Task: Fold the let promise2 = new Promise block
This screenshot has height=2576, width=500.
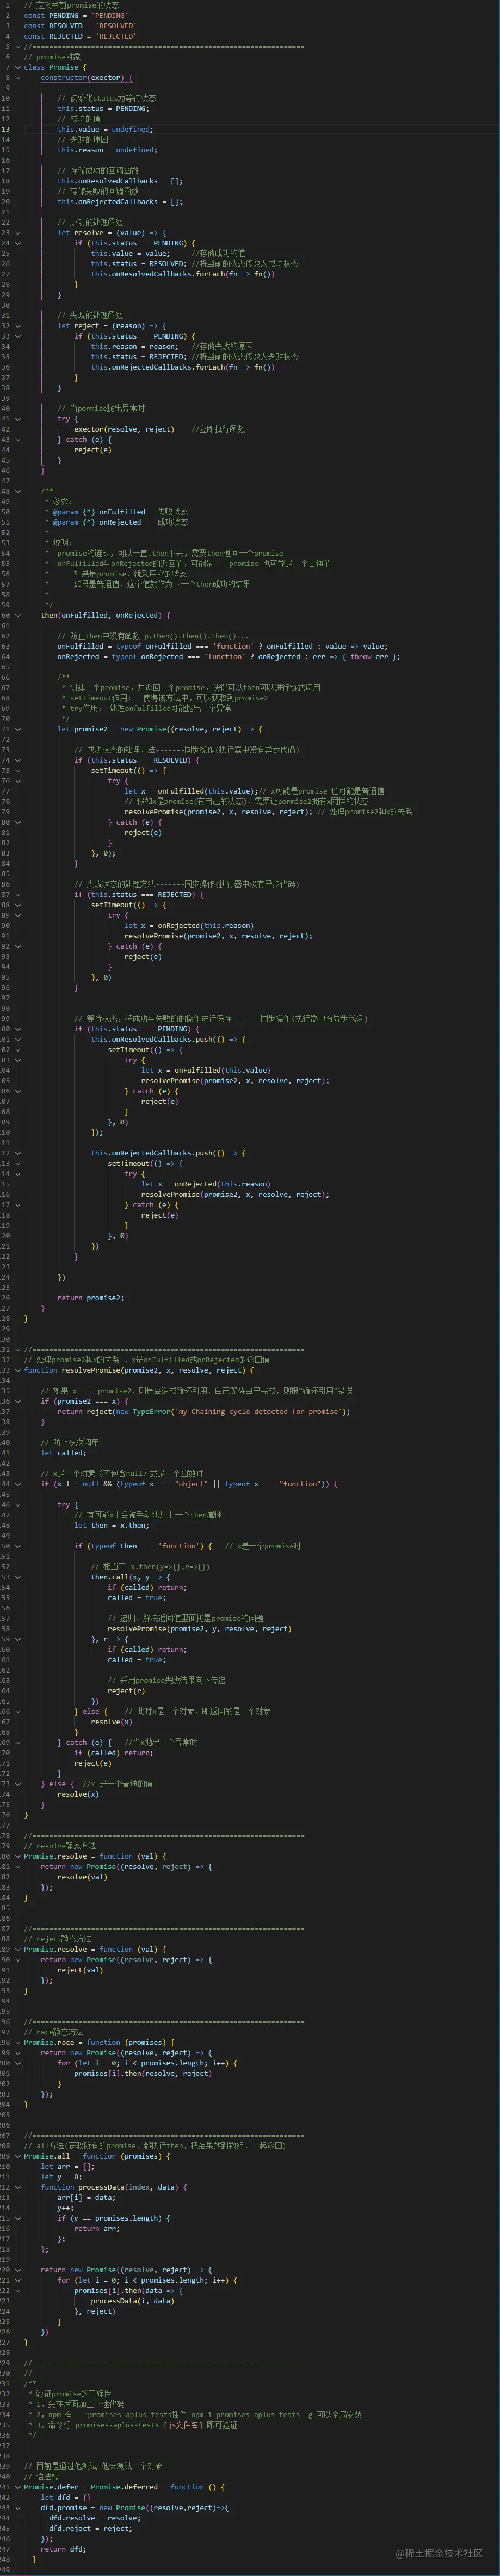Action: pyautogui.click(x=17, y=729)
